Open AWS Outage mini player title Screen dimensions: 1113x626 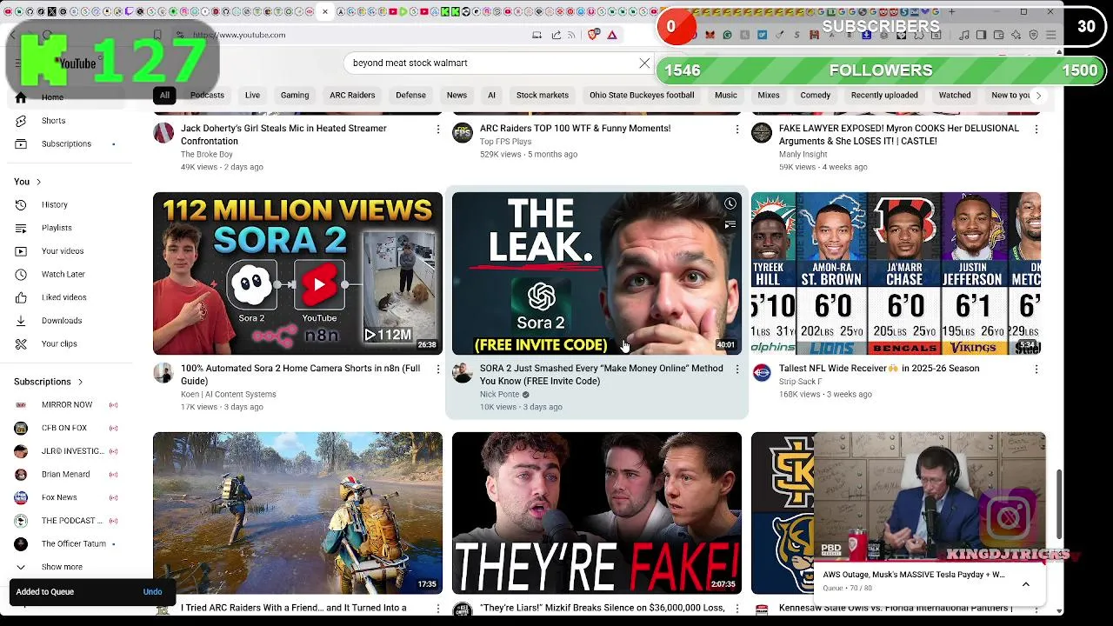913,575
